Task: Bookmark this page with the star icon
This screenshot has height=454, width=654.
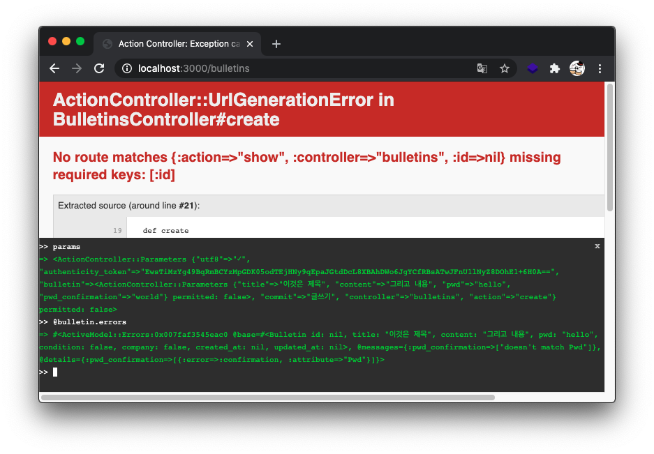Action: pos(505,68)
